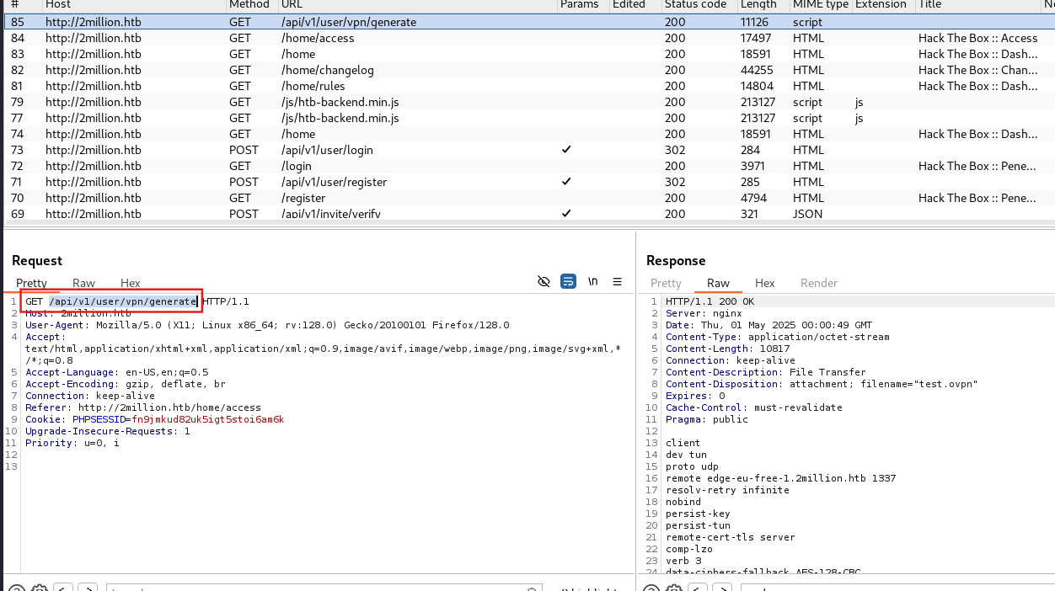Screen dimensions: 1055x591
Task: Select the Hex tab in Response panel
Action: 765,283
